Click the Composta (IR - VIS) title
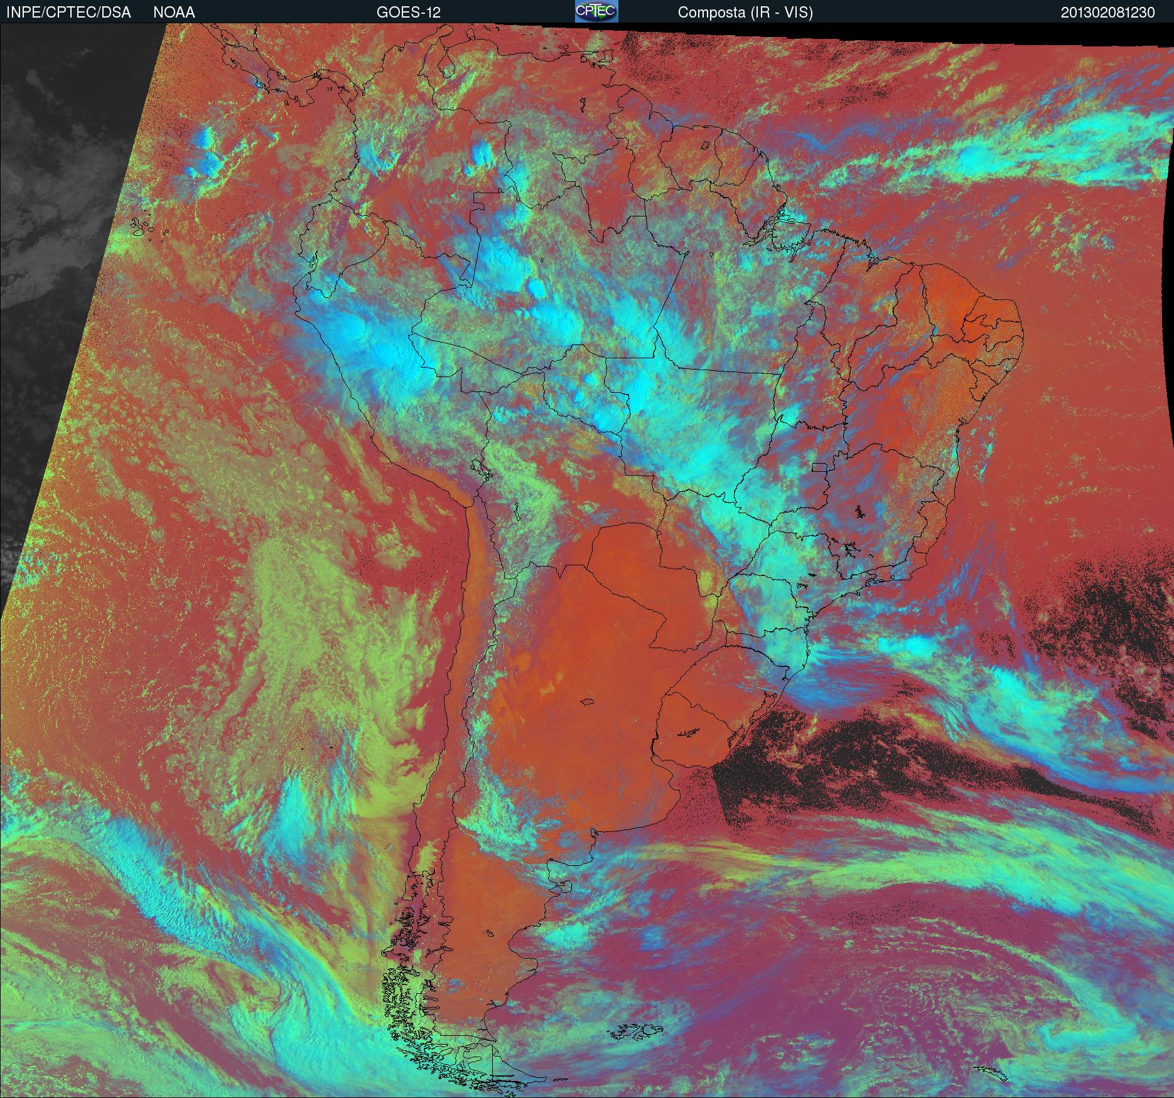The width and height of the screenshot is (1174, 1098). pyautogui.click(x=745, y=13)
